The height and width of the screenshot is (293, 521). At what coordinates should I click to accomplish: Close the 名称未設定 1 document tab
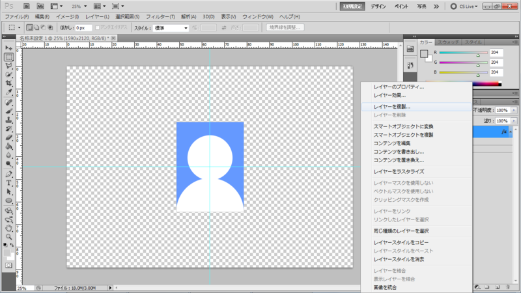(113, 38)
